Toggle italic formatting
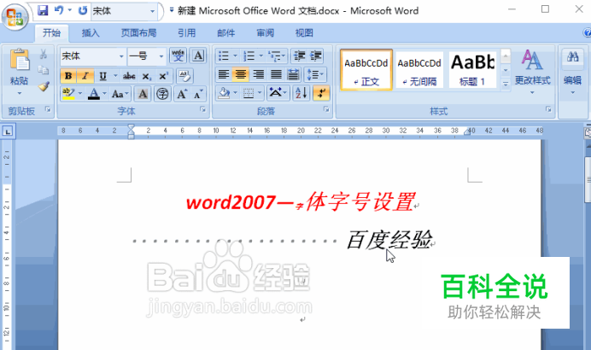Screen dimensions: 591x350 [85, 76]
